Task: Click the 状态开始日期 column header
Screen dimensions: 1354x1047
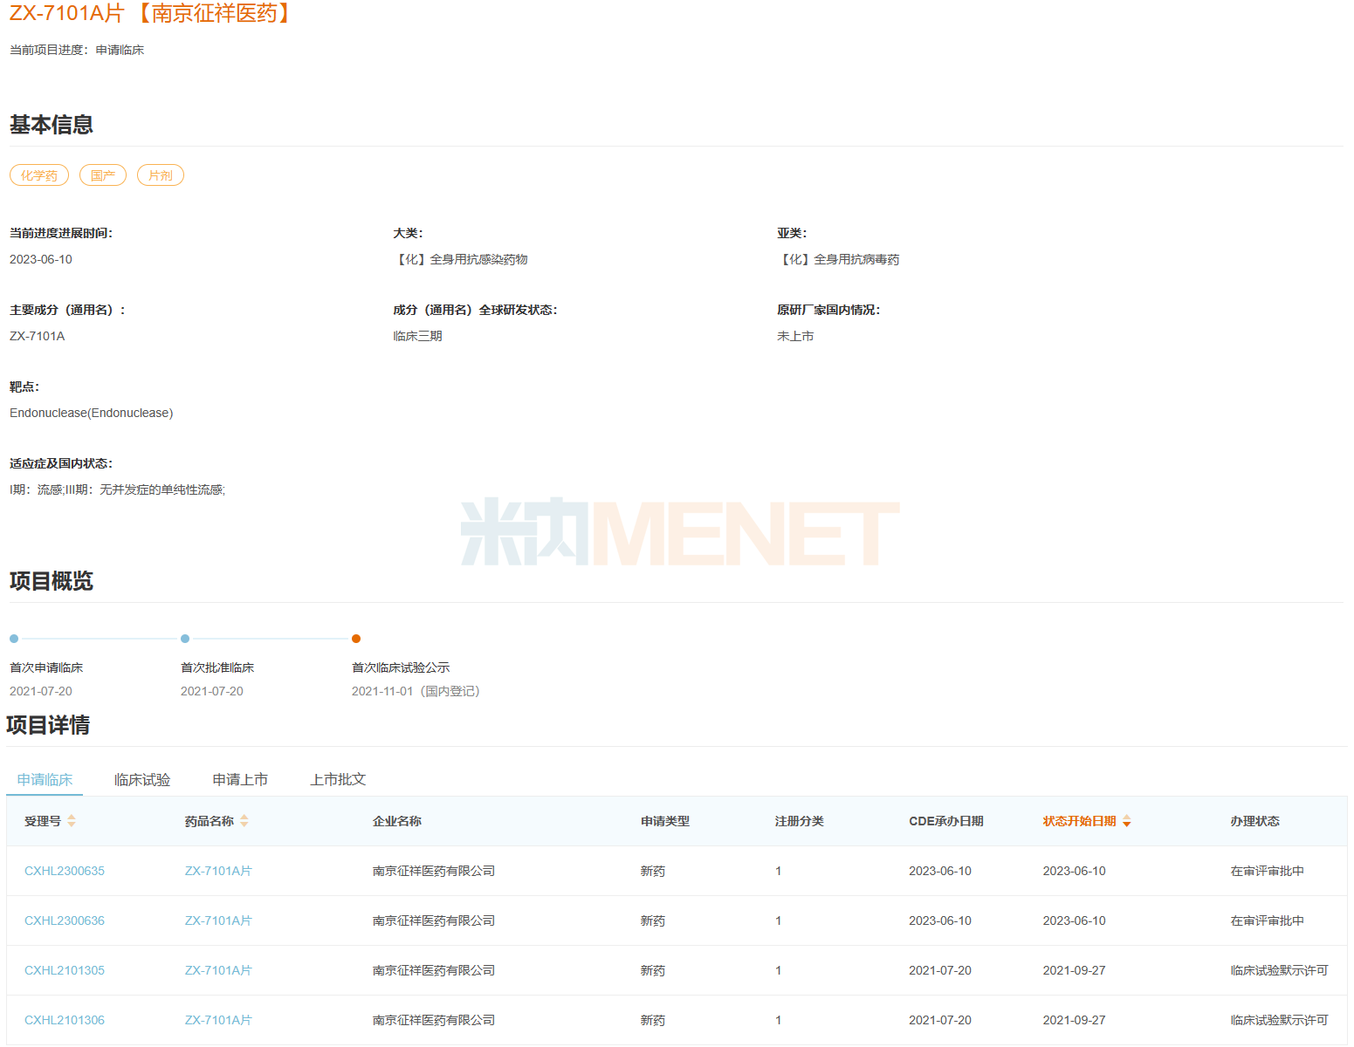Action: pos(1079,821)
